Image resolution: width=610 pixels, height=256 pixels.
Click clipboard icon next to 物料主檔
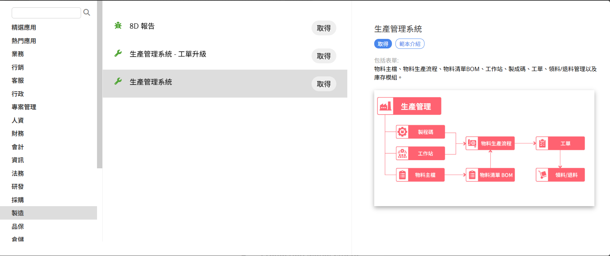[402, 175]
